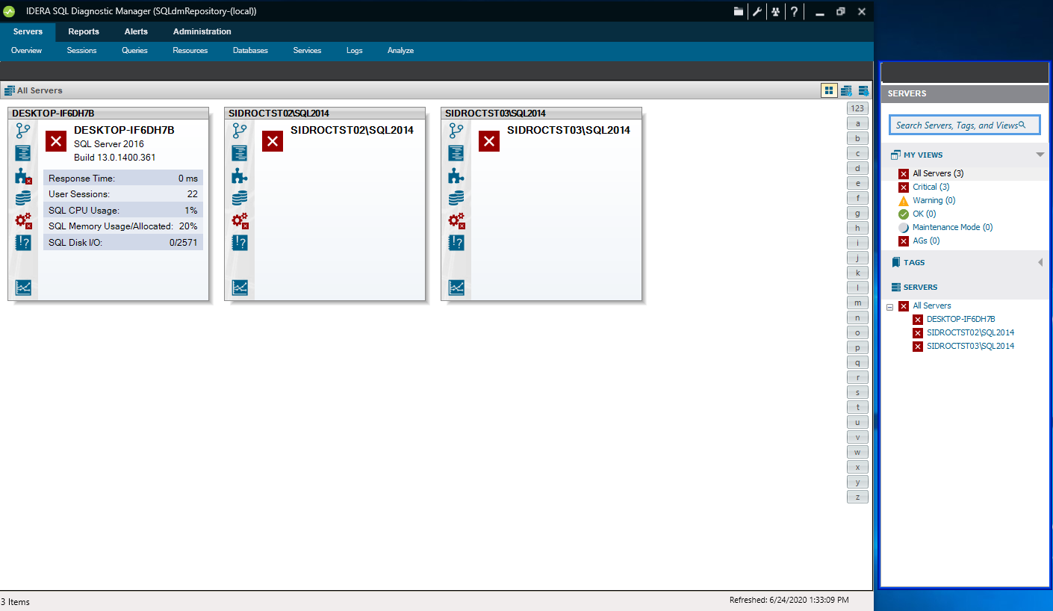Click the Response Time row on DESKTOP-IF6DH7B

tap(123, 178)
